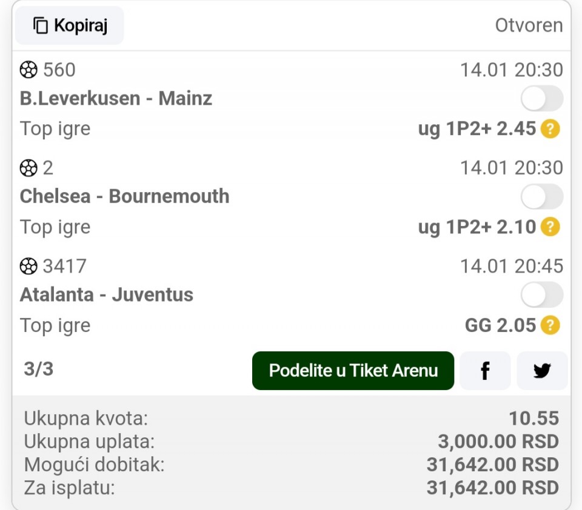This screenshot has height=510, width=582.
Task: Click the 3/3 match counter
Action: tap(38, 369)
